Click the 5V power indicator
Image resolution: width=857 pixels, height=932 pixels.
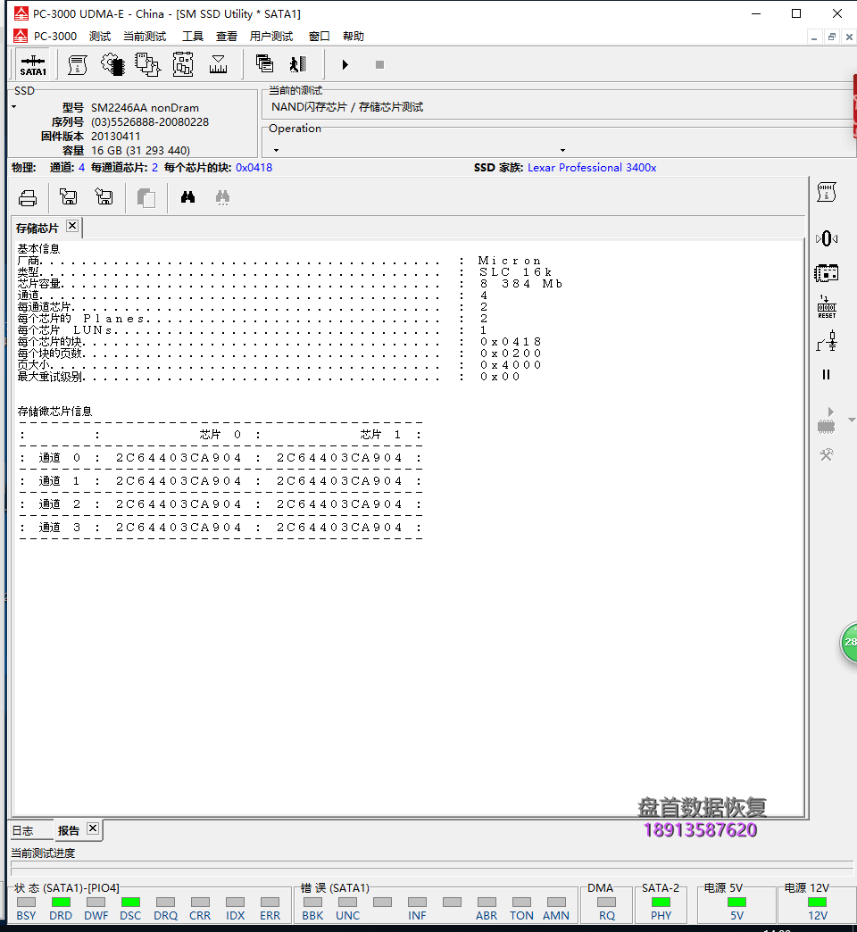pos(737,903)
